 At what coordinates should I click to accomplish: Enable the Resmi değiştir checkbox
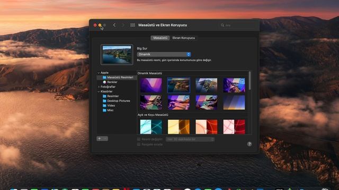point(139,139)
